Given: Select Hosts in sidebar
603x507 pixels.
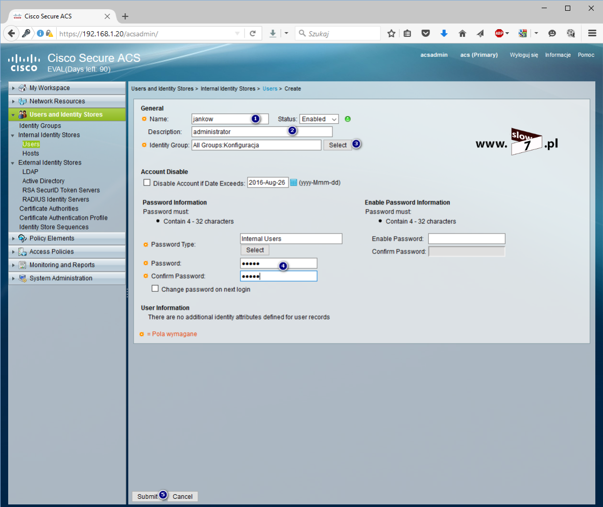Looking at the screenshot, I should pos(31,153).
